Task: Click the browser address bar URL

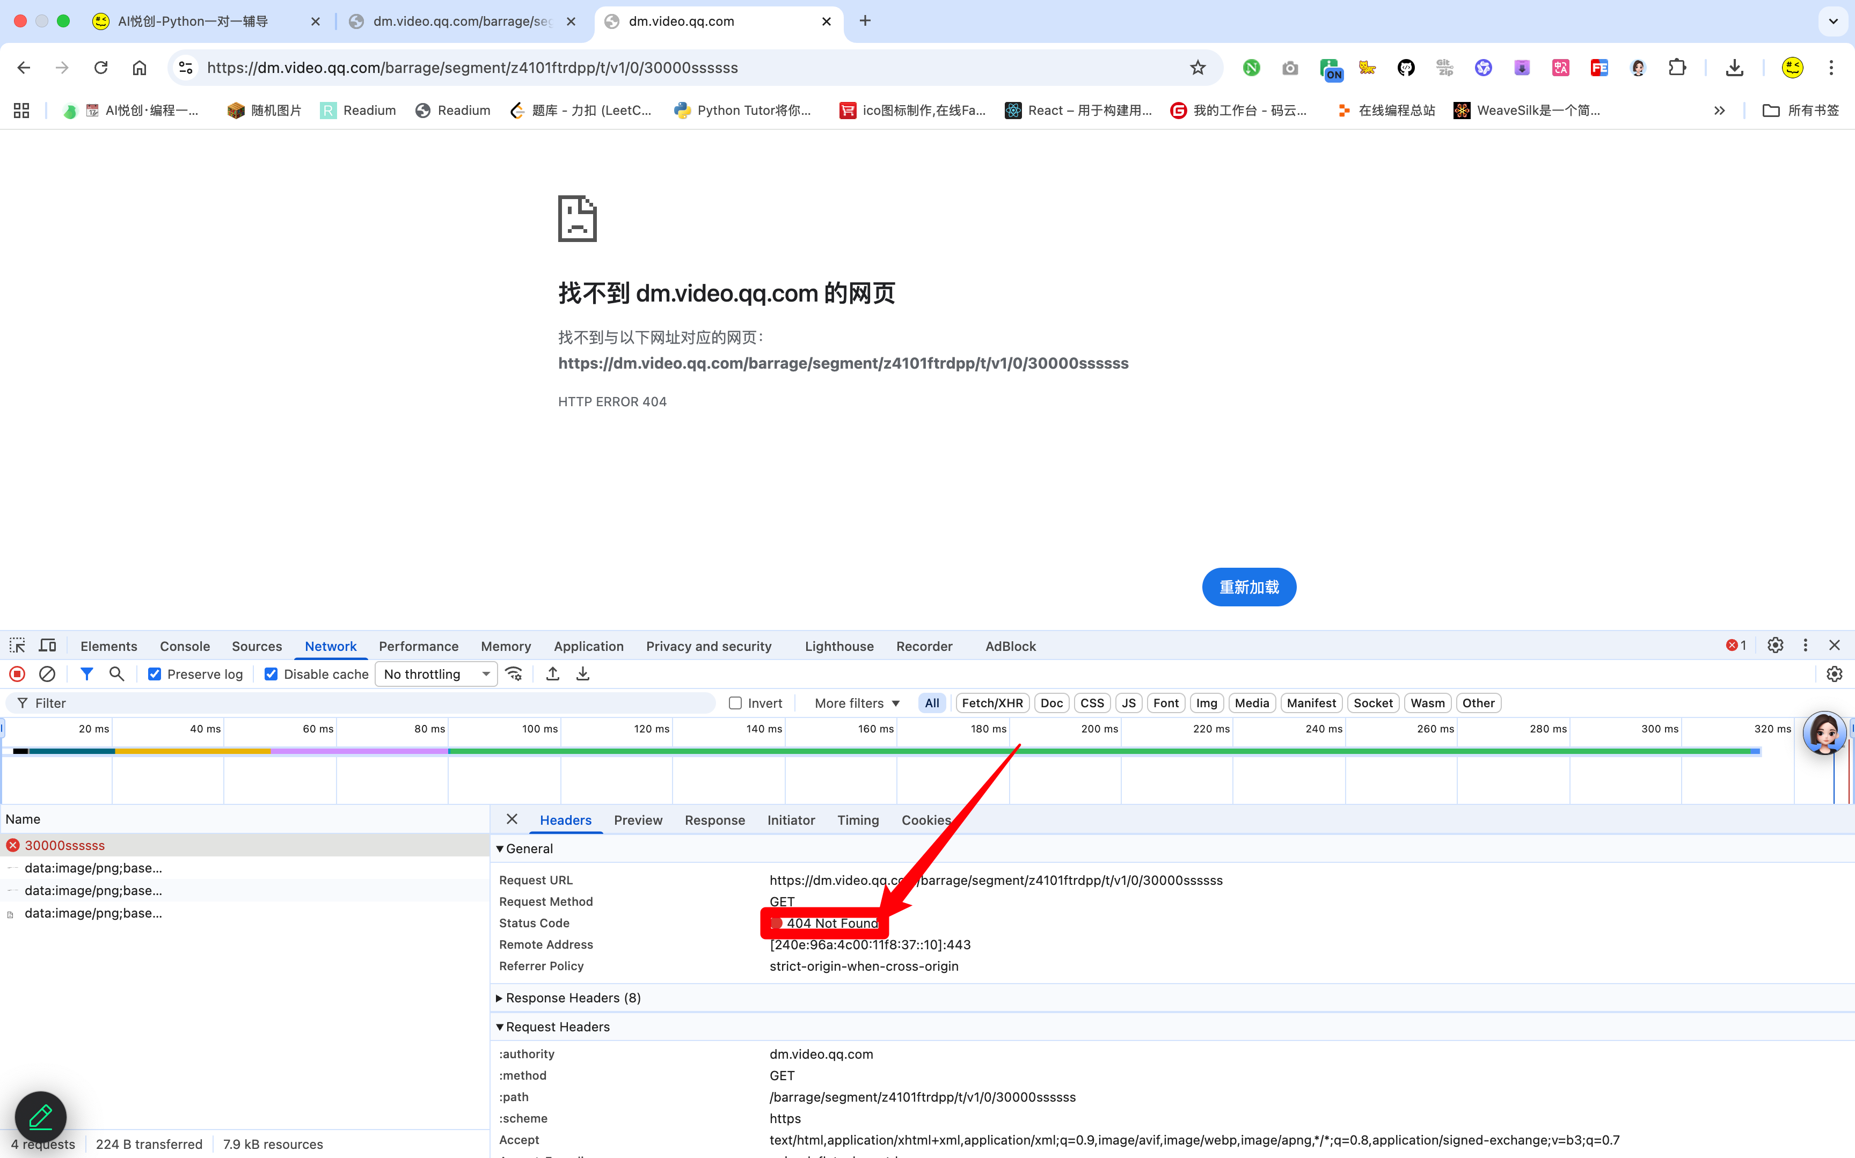Action: pyautogui.click(x=472, y=68)
